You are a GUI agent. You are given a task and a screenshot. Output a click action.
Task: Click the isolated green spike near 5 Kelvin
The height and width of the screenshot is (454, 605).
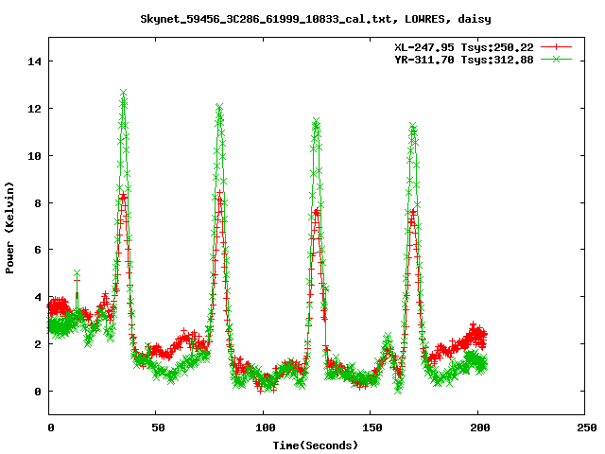(78, 273)
